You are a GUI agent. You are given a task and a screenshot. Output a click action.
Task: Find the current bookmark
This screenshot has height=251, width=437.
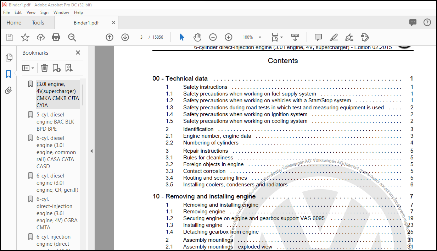click(x=69, y=68)
